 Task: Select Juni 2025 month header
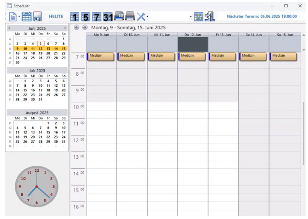point(37,28)
